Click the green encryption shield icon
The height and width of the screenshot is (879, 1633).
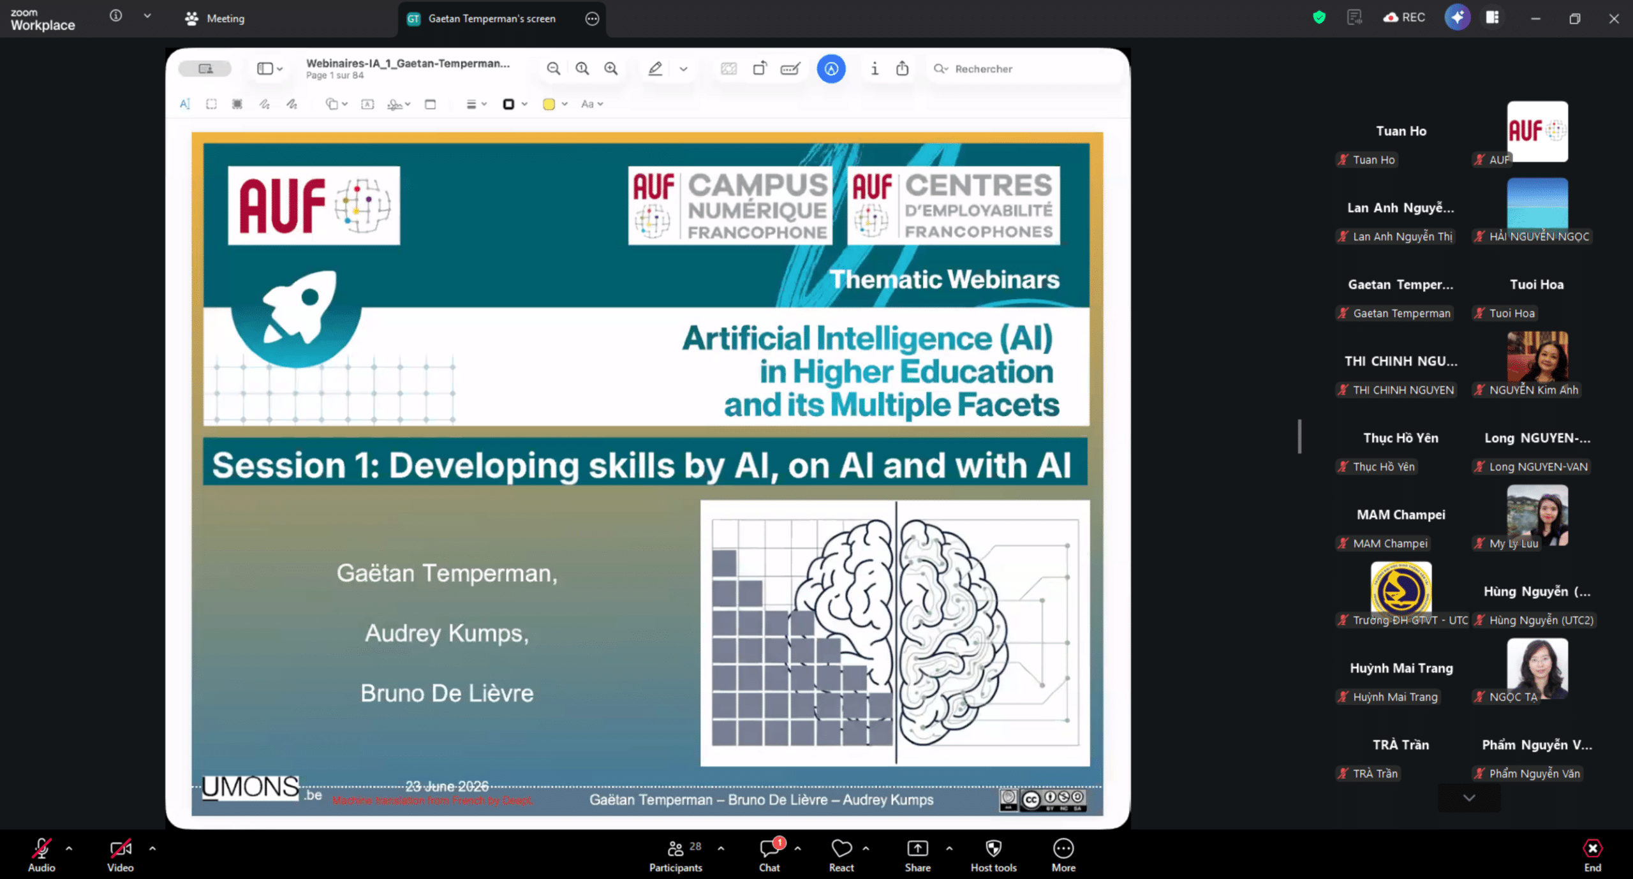point(1319,17)
